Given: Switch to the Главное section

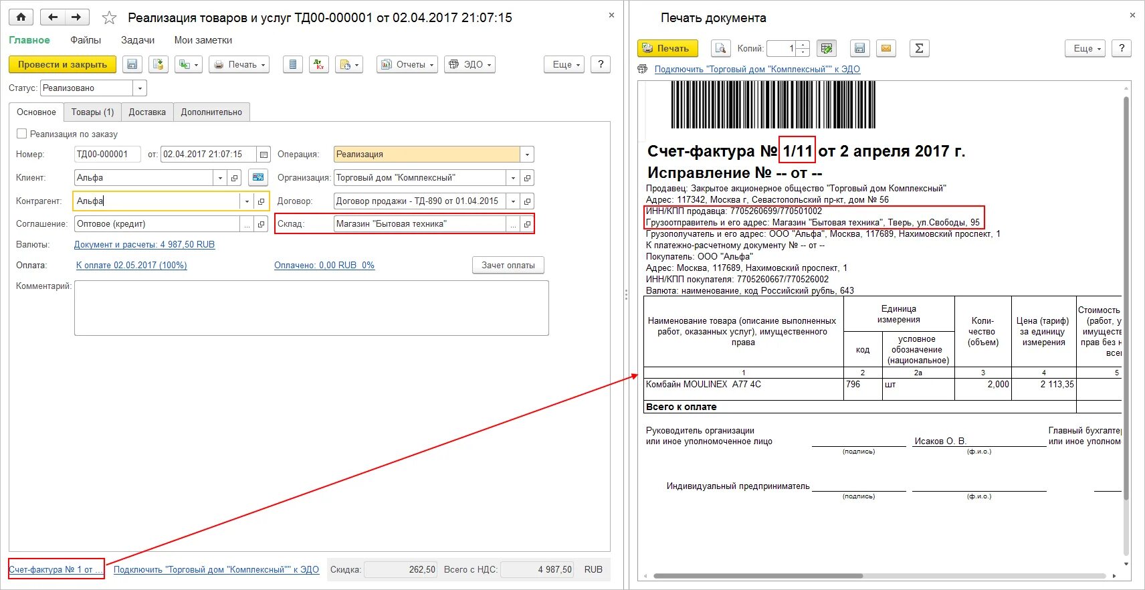Looking at the screenshot, I should 29,40.
